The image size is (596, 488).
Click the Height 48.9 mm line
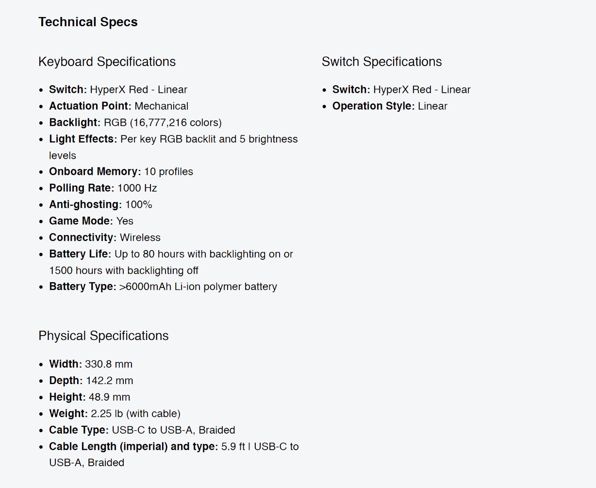(90, 397)
